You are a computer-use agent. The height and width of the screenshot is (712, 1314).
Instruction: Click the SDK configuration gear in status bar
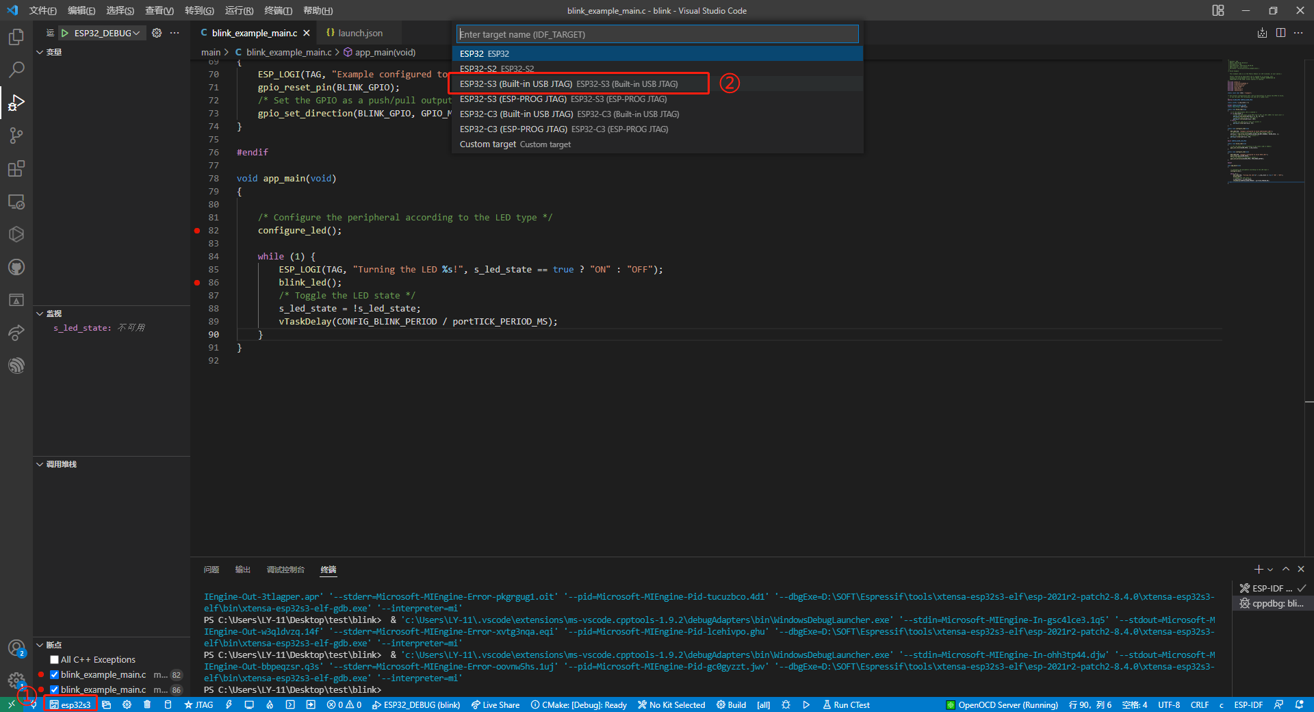[x=127, y=704]
